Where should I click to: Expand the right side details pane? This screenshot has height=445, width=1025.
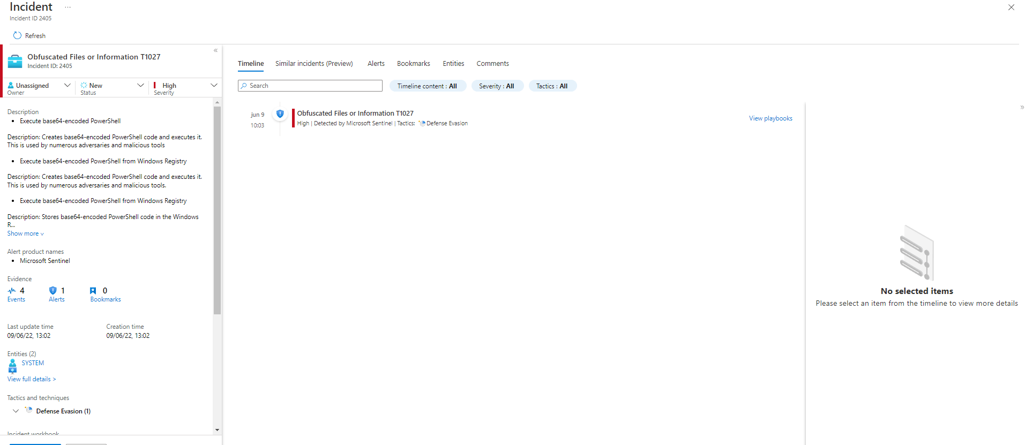click(x=1022, y=108)
